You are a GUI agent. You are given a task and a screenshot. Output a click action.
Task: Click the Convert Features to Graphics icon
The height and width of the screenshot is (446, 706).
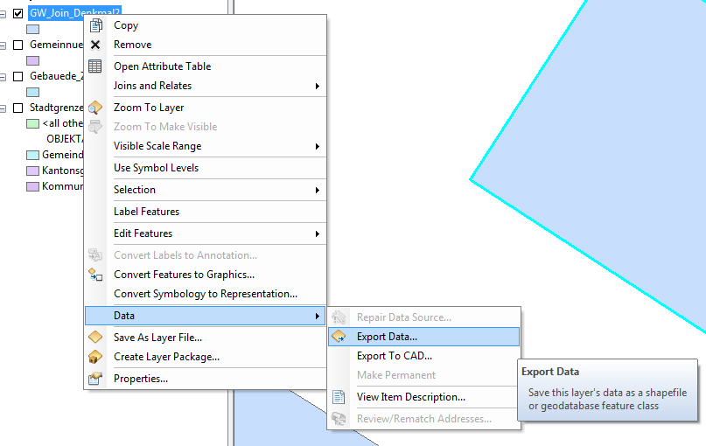[96, 275]
